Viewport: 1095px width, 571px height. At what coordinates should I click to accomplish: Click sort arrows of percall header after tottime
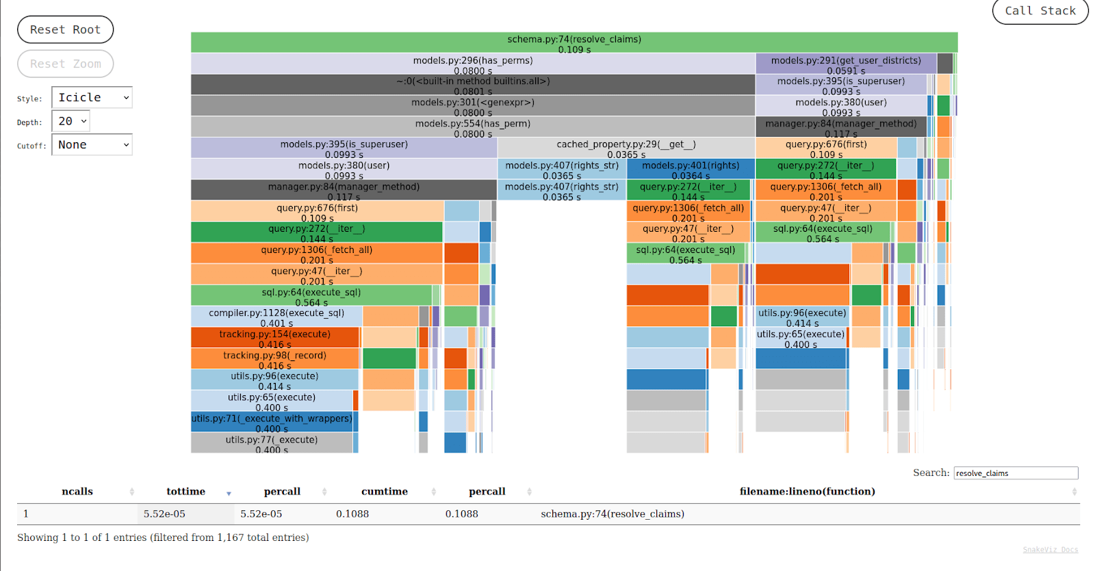coord(324,492)
